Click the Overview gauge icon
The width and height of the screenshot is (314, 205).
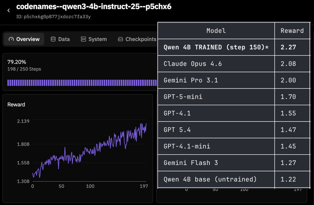point(11,39)
